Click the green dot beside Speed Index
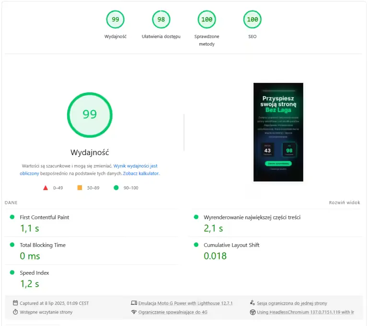This screenshot has width=368, height=326. pyautogui.click(x=12, y=272)
